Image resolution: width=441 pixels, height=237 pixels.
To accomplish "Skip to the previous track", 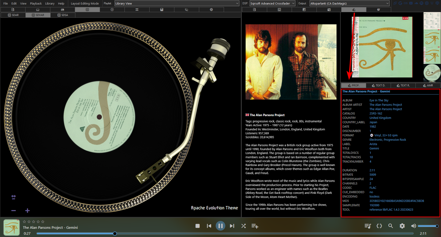I will click(x=209, y=226).
